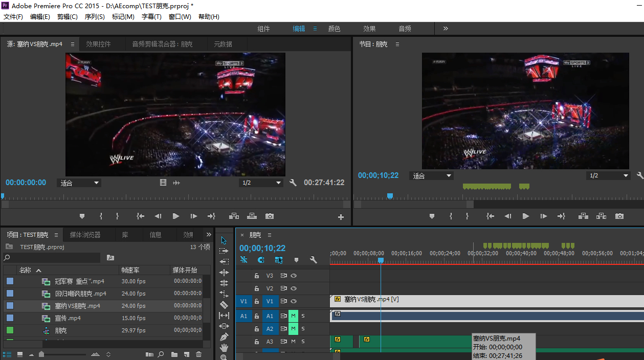Select the Pen tool in the tools panel
Viewport: 644px width, 360px height.
click(224, 337)
